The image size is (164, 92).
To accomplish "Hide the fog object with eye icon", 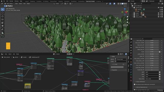I will coord(160,11).
